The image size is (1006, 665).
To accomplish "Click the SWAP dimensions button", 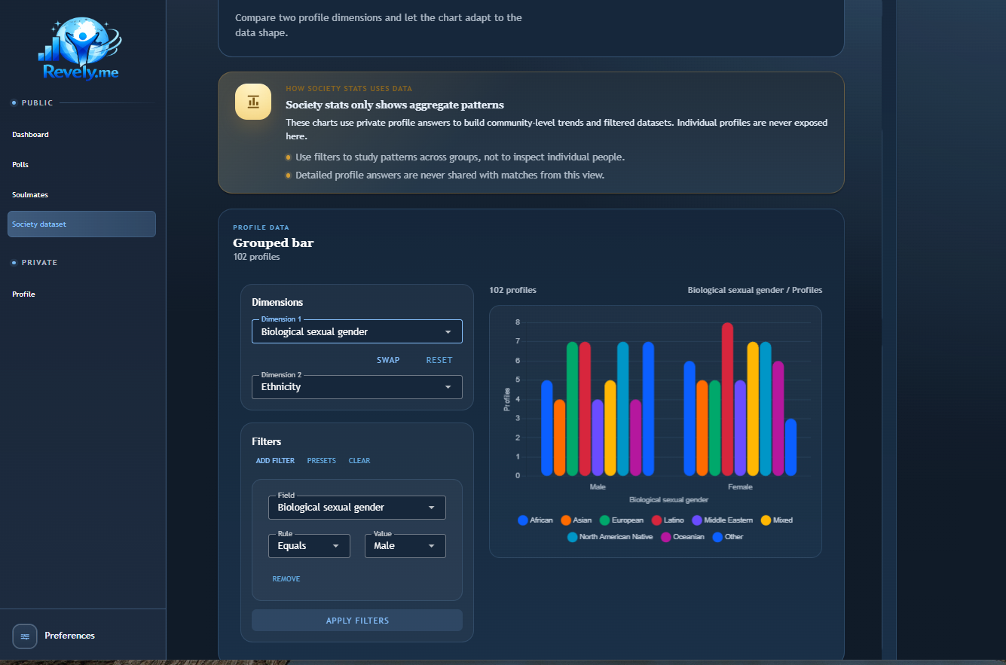I will (388, 360).
